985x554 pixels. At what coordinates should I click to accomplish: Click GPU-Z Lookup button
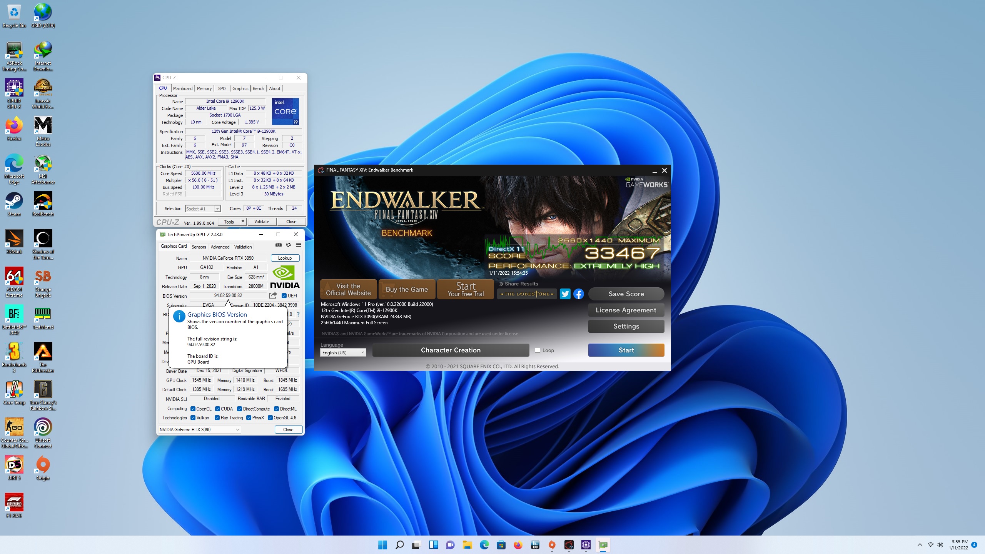[285, 258]
